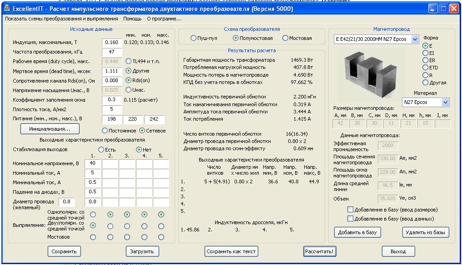Screen dimensions: 462x265
Task: Minimize the ExcellentIT window
Action: [432, 9]
